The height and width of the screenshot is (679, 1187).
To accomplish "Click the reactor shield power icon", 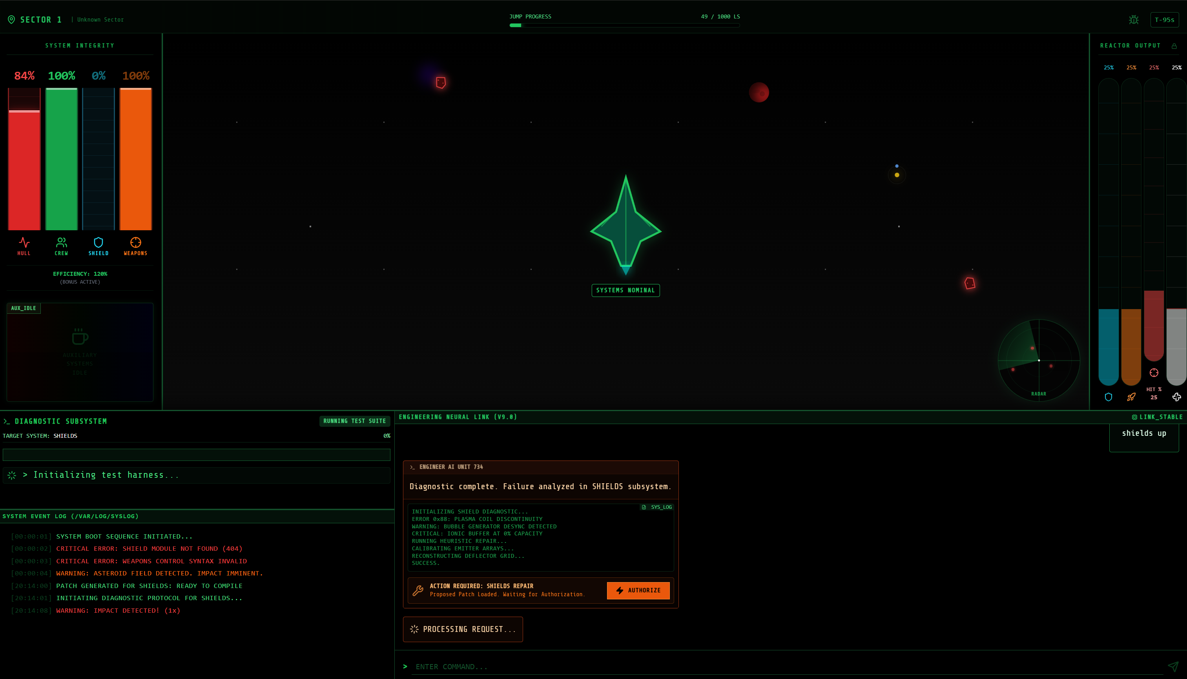I will click(1108, 397).
